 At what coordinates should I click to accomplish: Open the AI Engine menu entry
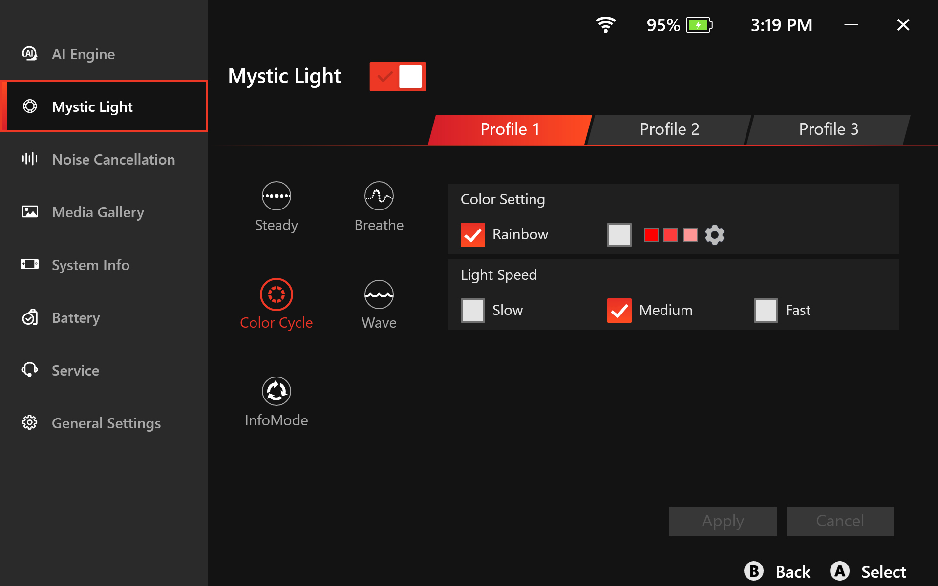[x=104, y=54]
